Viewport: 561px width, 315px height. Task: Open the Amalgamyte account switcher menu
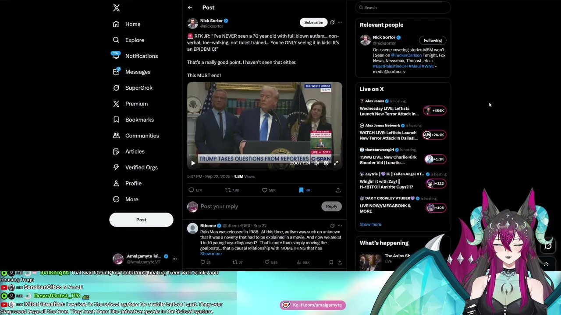(145, 259)
